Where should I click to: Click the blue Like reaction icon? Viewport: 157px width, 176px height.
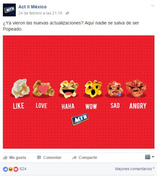(x=5, y=169)
